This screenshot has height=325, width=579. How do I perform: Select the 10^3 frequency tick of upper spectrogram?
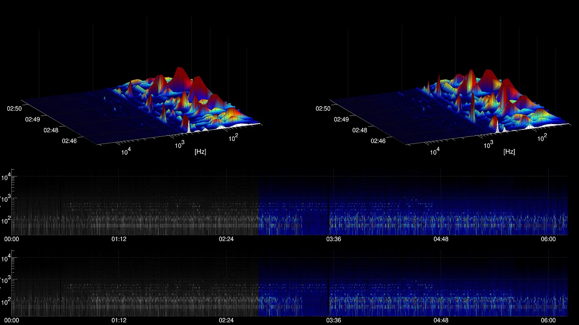coord(5,199)
